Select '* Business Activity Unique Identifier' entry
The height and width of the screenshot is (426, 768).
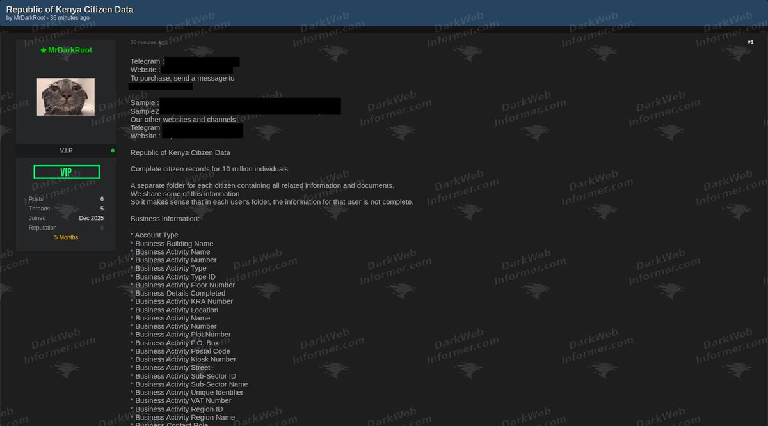click(x=187, y=393)
